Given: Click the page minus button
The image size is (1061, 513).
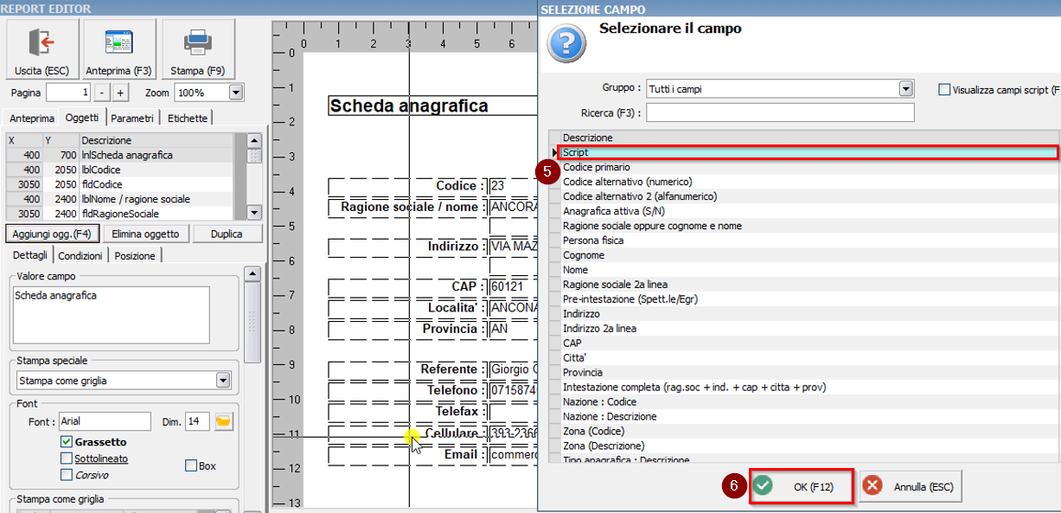Looking at the screenshot, I should pyautogui.click(x=102, y=93).
